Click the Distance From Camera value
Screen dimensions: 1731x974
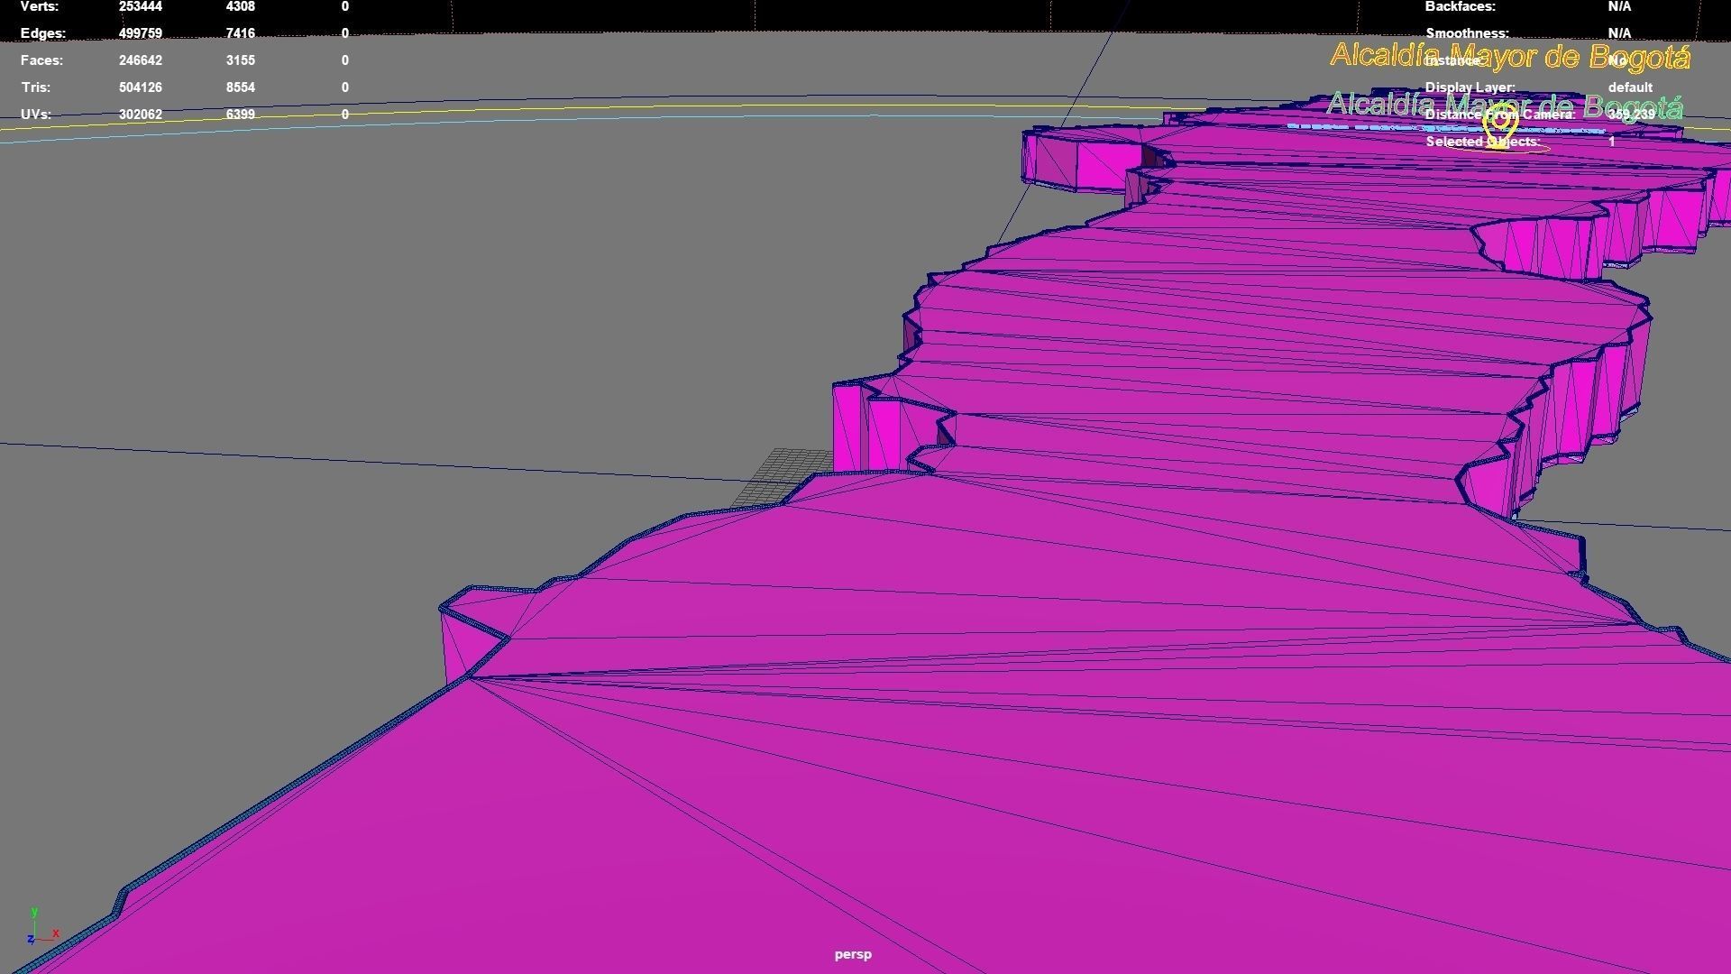click(x=1631, y=115)
